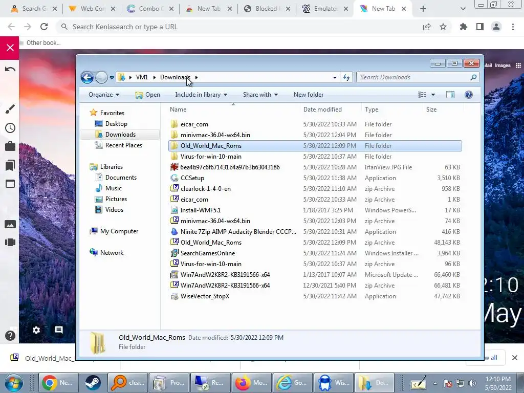Open the view options dropdown arrow

pos(433,95)
